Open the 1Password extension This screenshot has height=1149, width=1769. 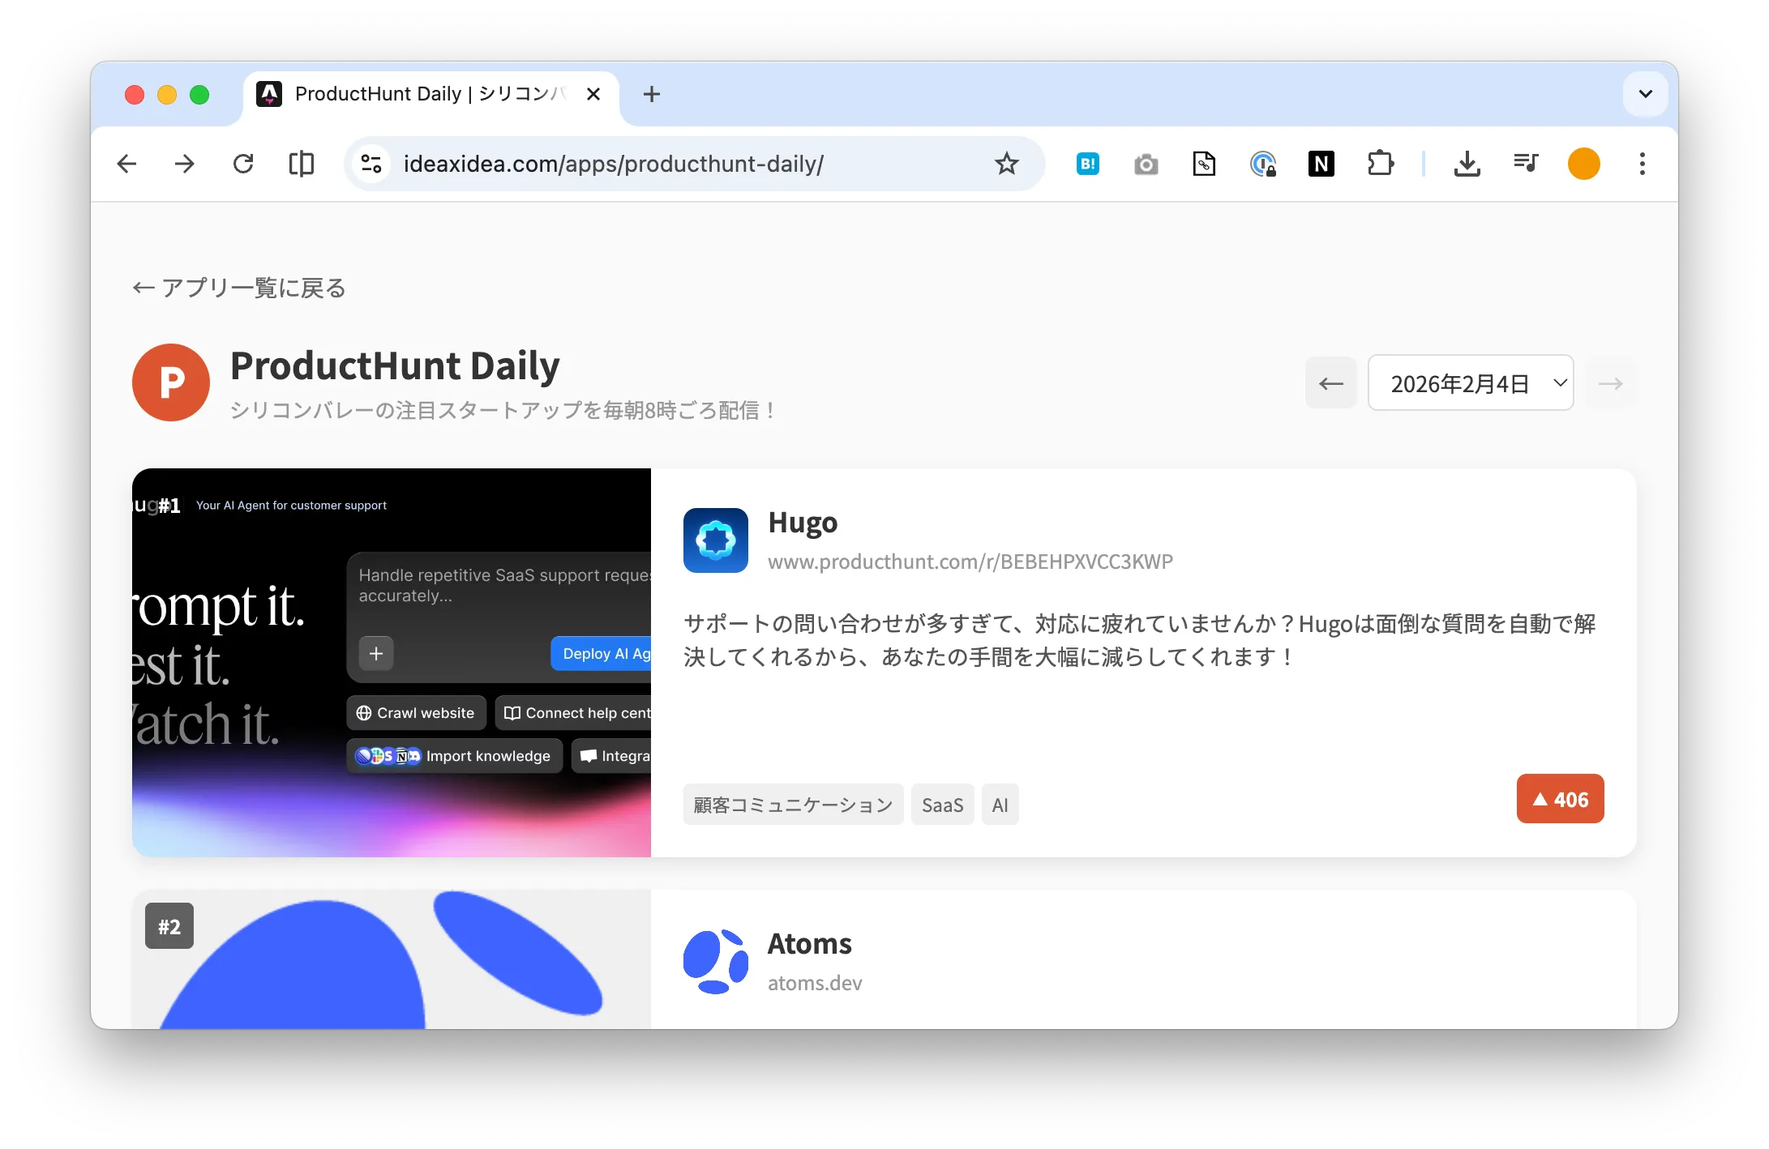(x=1264, y=164)
